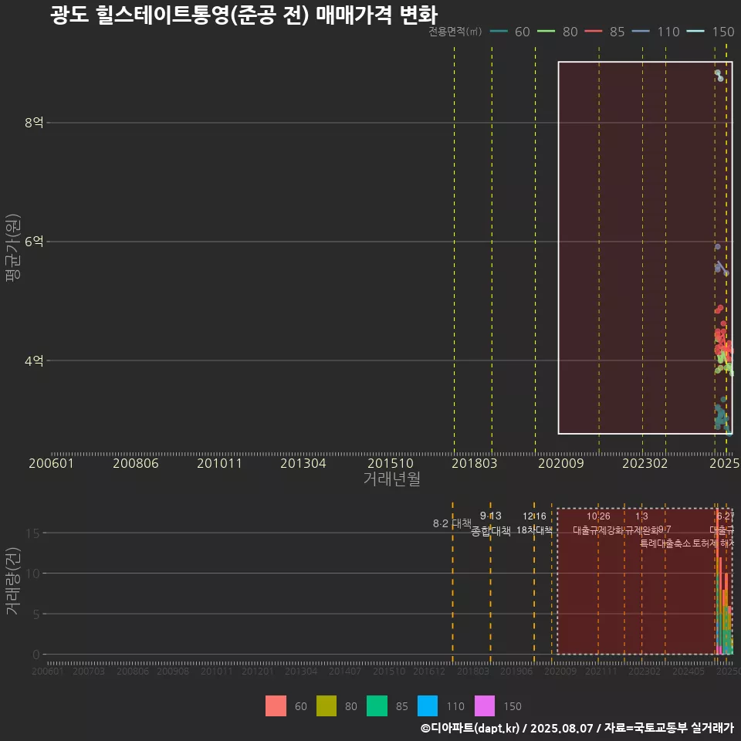Click the '6억' y-axis label

click(x=34, y=242)
